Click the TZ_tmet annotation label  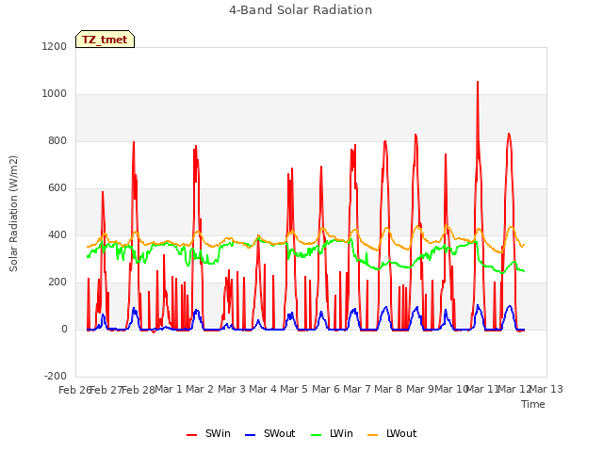105,40
